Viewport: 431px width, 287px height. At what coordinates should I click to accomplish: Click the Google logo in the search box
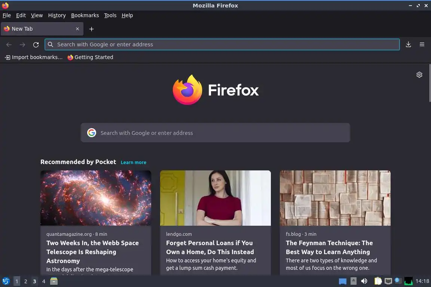(92, 133)
